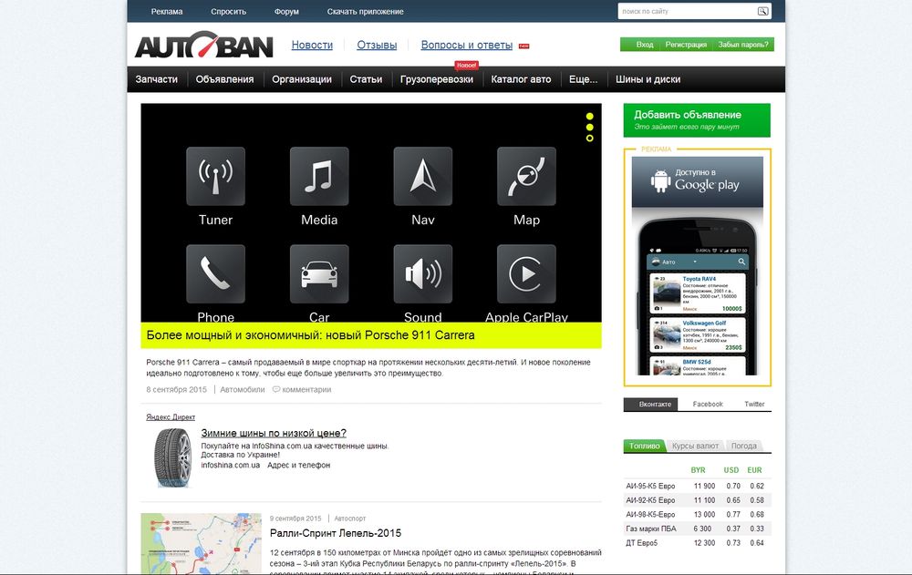Image resolution: width=912 pixels, height=575 pixels.
Task: Click the Вход login button
Action: [645, 45]
